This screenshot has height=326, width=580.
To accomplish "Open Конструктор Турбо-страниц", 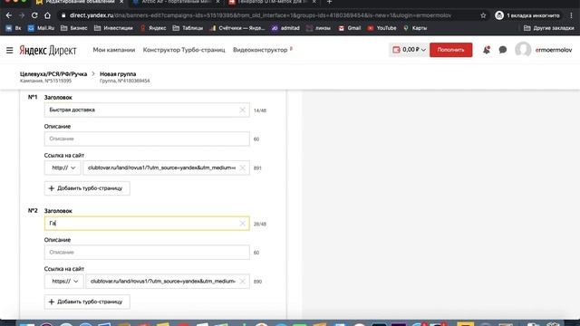I will (184, 50).
